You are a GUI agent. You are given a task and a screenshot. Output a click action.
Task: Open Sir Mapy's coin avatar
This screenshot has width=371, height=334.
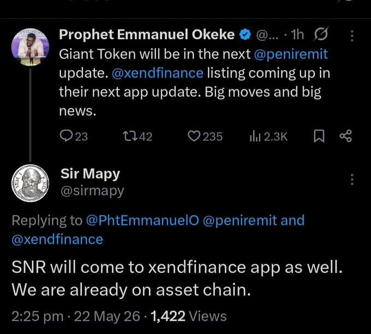[x=31, y=183]
